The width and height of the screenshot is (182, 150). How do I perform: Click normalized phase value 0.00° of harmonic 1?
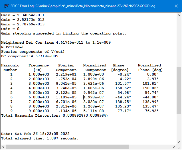point(153,74)
